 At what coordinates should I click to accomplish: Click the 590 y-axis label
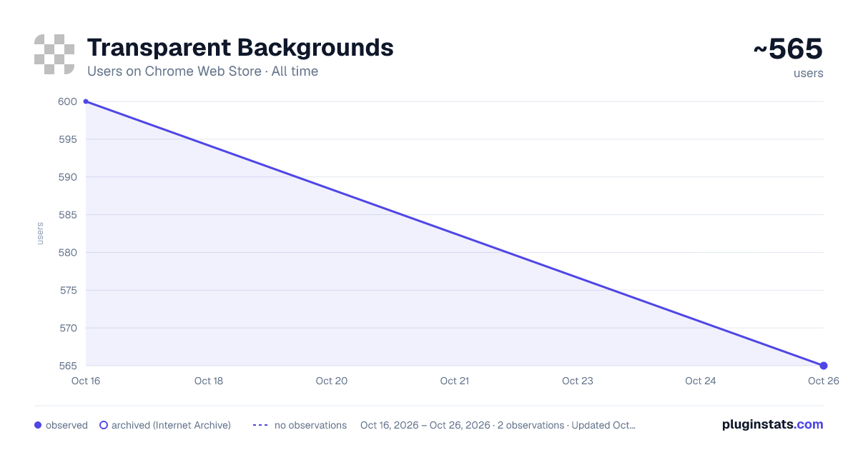[x=67, y=177]
